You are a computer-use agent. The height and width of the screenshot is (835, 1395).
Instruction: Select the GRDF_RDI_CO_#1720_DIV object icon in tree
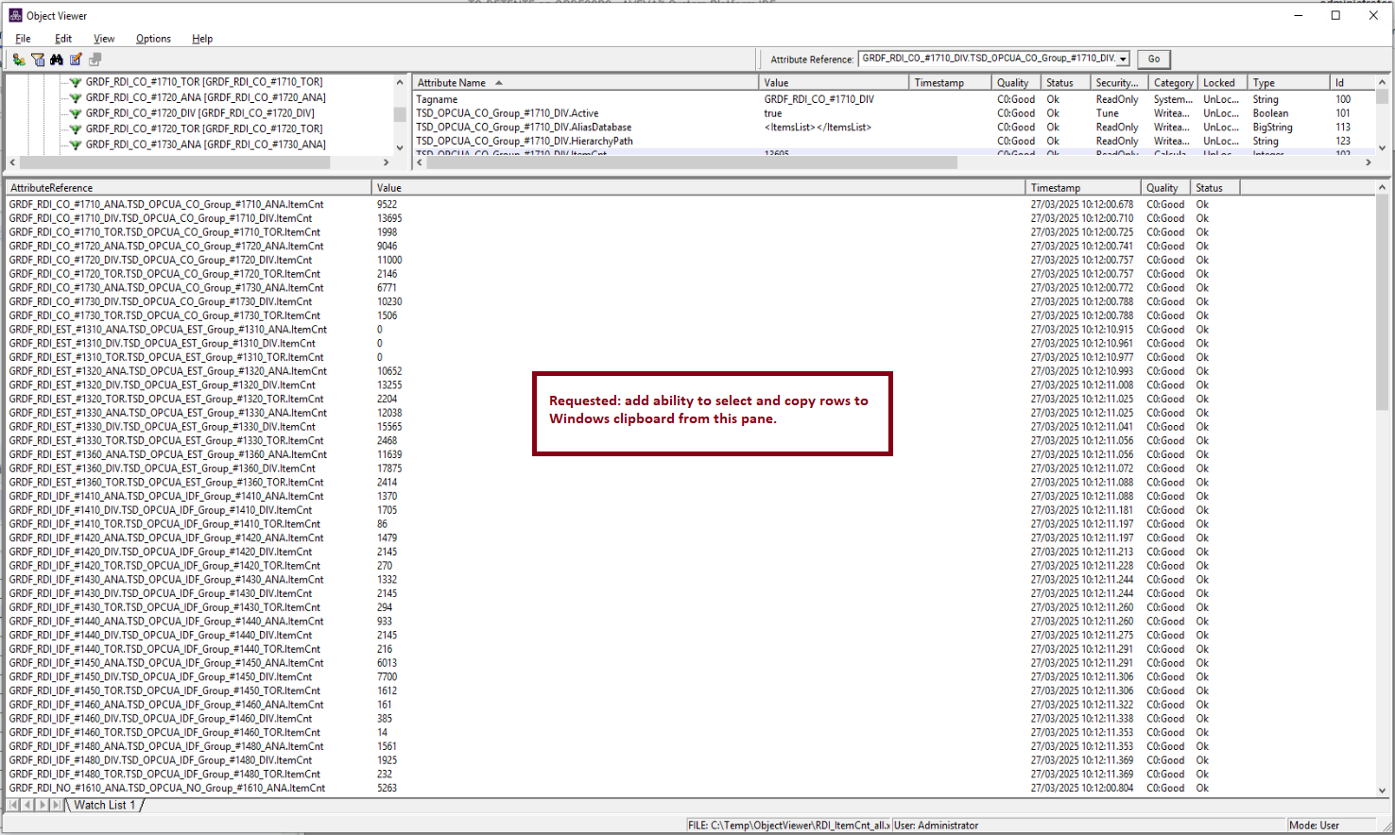point(75,113)
